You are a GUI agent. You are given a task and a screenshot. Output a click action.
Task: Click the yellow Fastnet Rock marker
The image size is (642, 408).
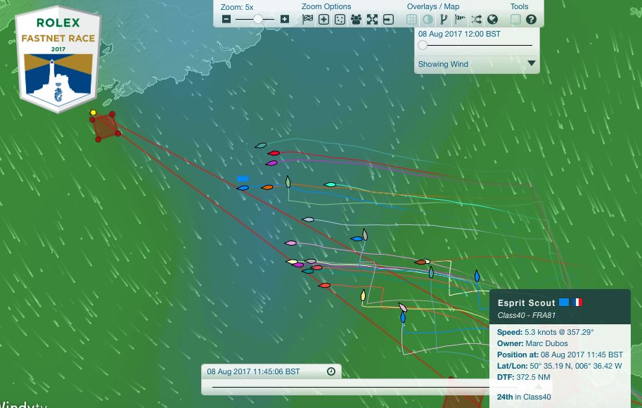(x=93, y=113)
